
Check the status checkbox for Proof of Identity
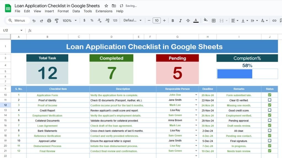[269, 100]
